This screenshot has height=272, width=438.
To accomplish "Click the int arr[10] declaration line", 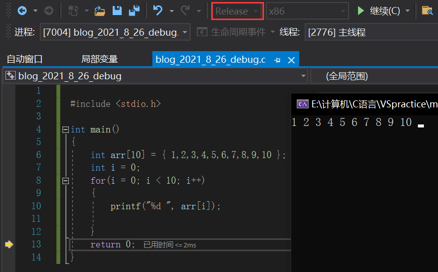I will pos(188,155).
